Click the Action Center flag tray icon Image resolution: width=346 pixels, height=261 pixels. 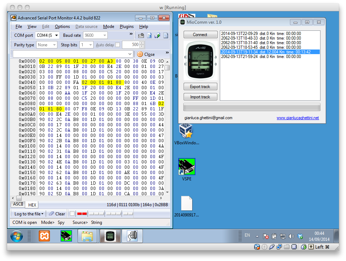pos(266,236)
